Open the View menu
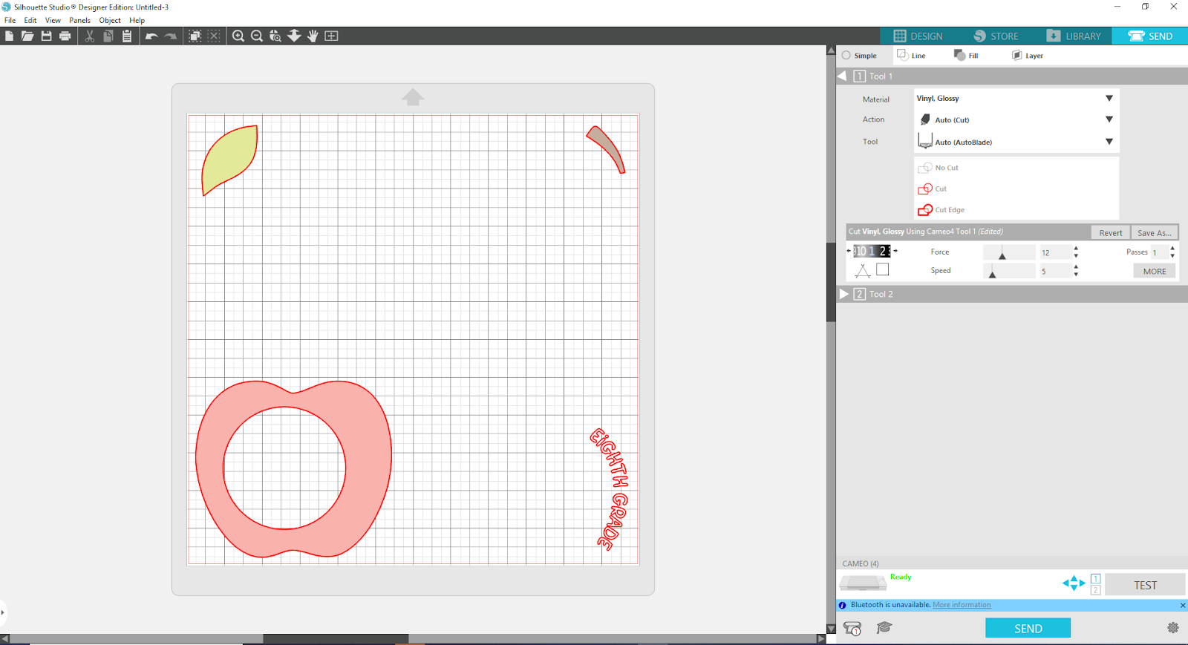Viewport: 1188px width, 645px height. pyautogui.click(x=53, y=20)
